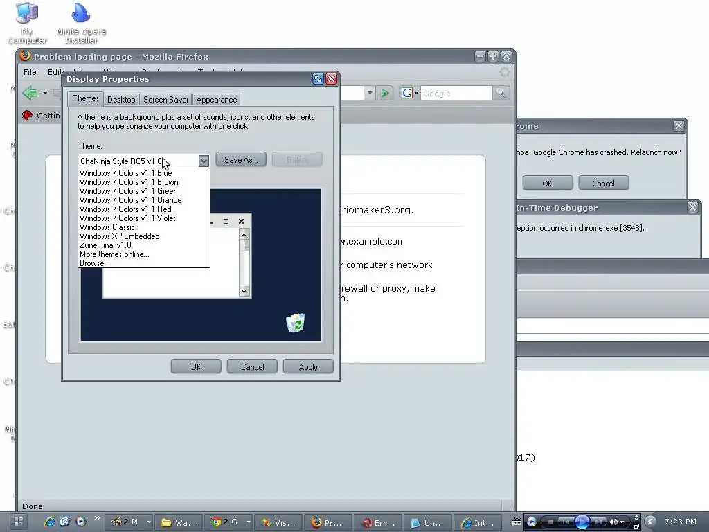
Task: Click preview window scrollbar down arrow
Action: pyautogui.click(x=244, y=292)
